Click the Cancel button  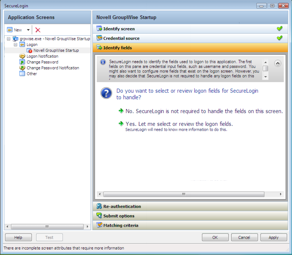[x=244, y=237]
